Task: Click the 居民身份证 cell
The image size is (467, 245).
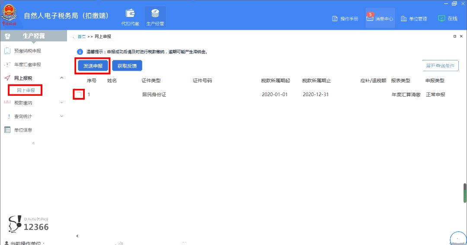Action: 154,94
